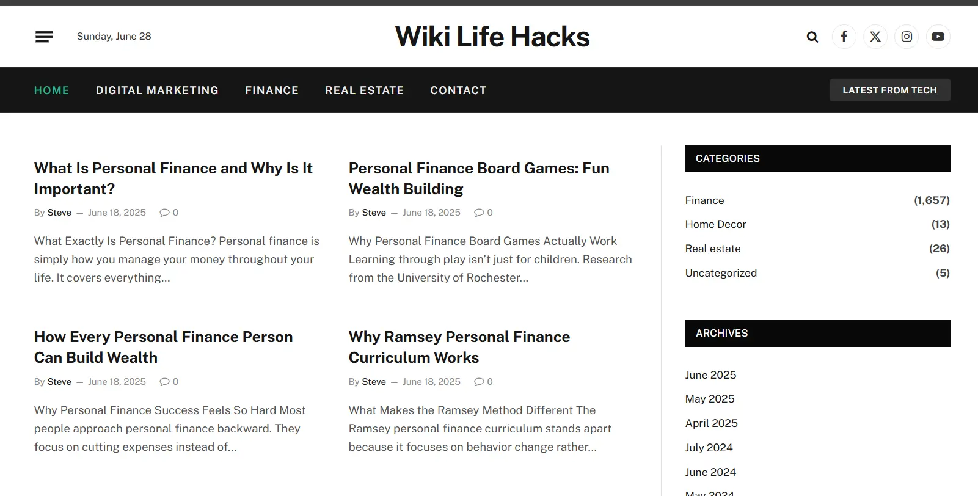Open author Steve on Every Personal Finance Person post

tap(59, 382)
